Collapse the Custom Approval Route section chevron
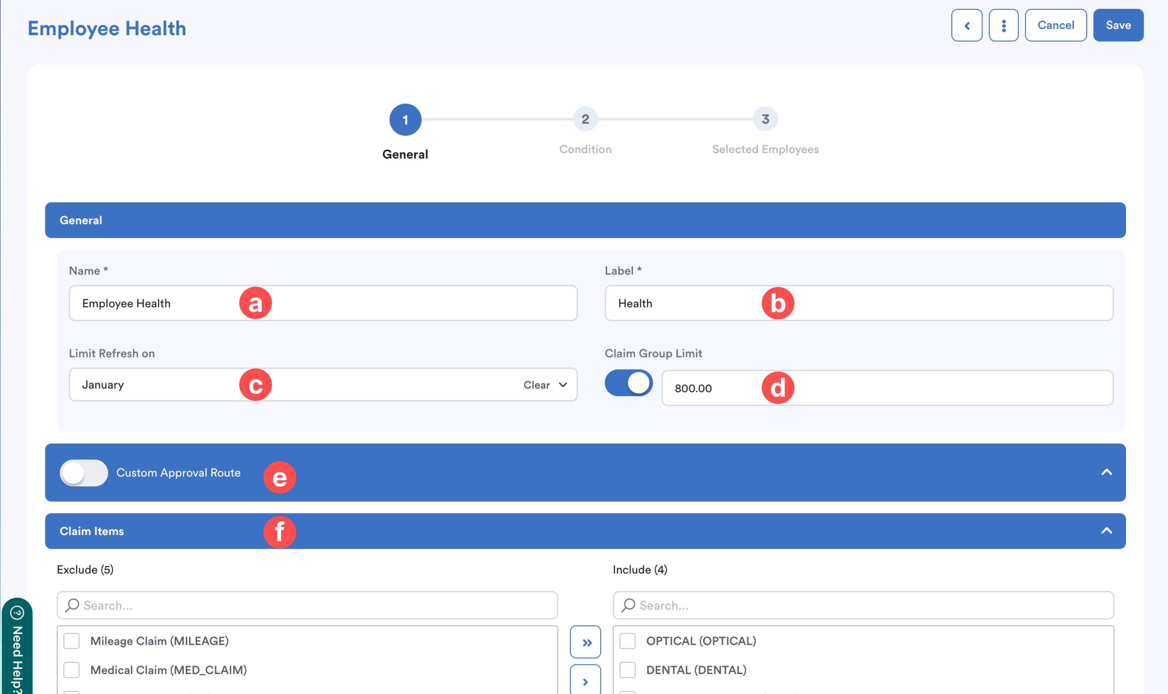The height and width of the screenshot is (694, 1168). pyautogui.click(x=1106, y=472)
